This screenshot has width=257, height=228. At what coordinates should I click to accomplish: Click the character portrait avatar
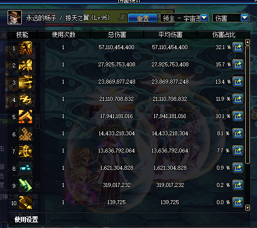point(15,17)
